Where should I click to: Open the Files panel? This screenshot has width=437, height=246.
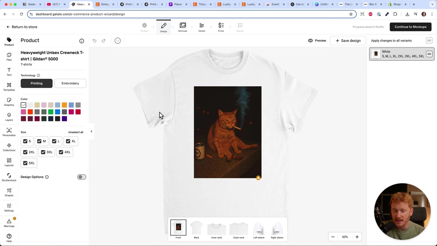(9, 57)
